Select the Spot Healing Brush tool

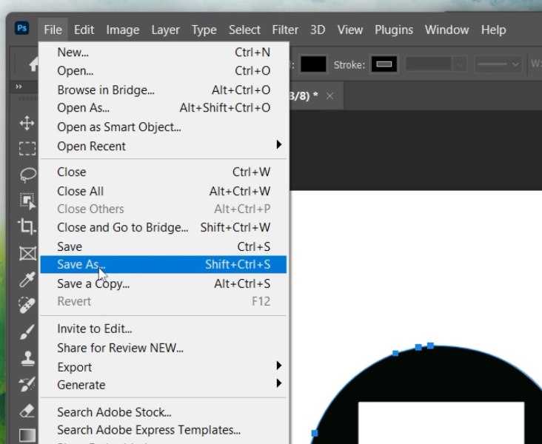[27, 305]
